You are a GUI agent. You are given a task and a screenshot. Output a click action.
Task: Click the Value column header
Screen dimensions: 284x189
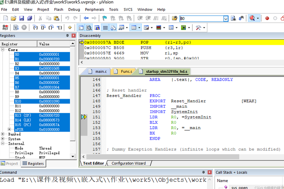54,44
